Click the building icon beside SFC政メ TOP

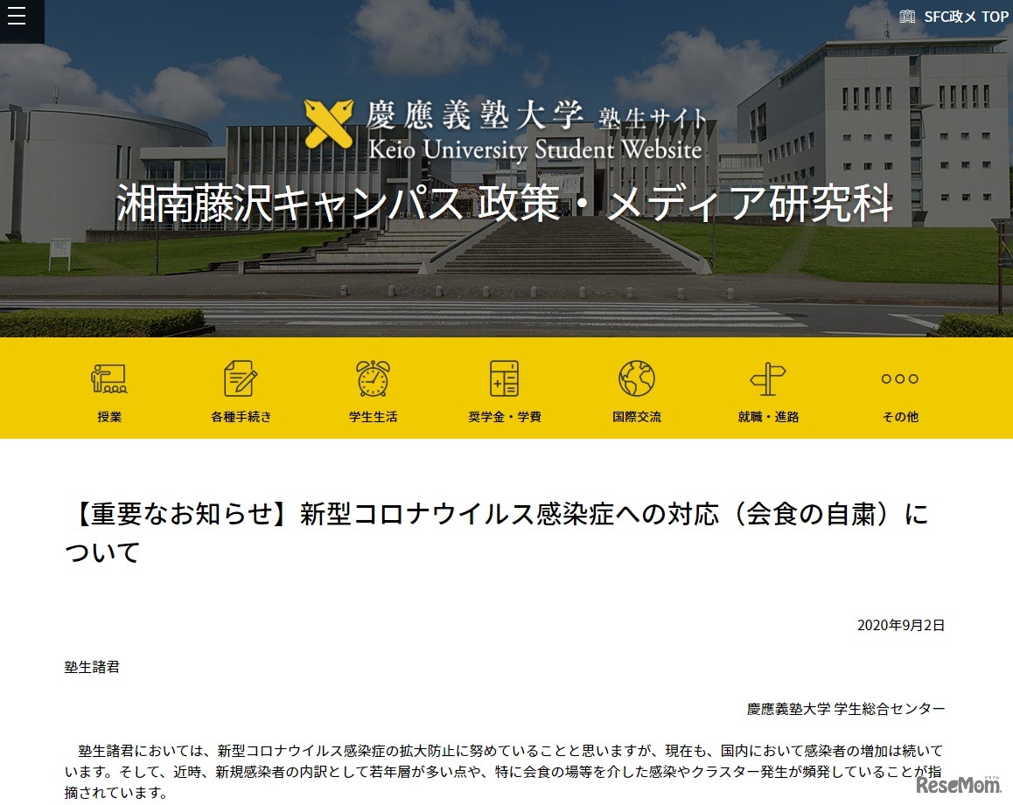(906, 15)
